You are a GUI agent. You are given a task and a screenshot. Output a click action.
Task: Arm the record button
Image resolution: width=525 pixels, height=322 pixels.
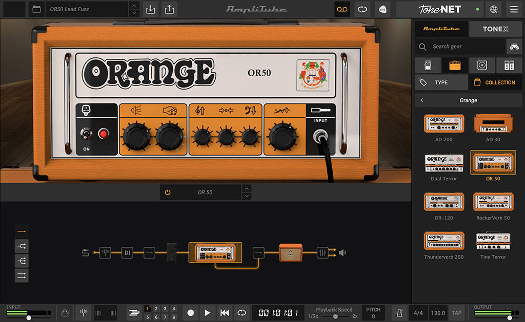coord(190,312)
